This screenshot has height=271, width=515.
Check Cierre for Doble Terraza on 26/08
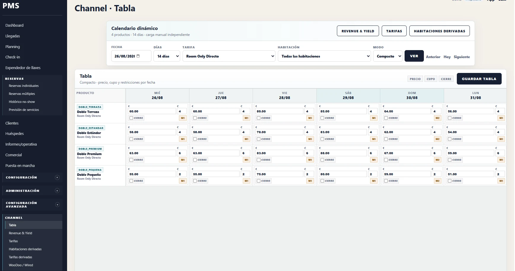coord(131,118)
